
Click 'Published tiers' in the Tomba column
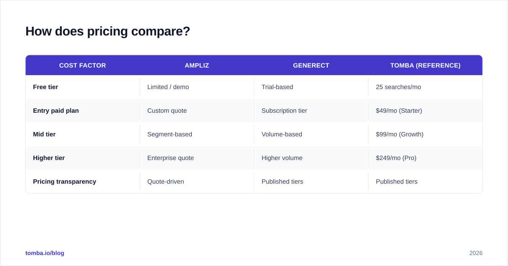tap(397, 182)
